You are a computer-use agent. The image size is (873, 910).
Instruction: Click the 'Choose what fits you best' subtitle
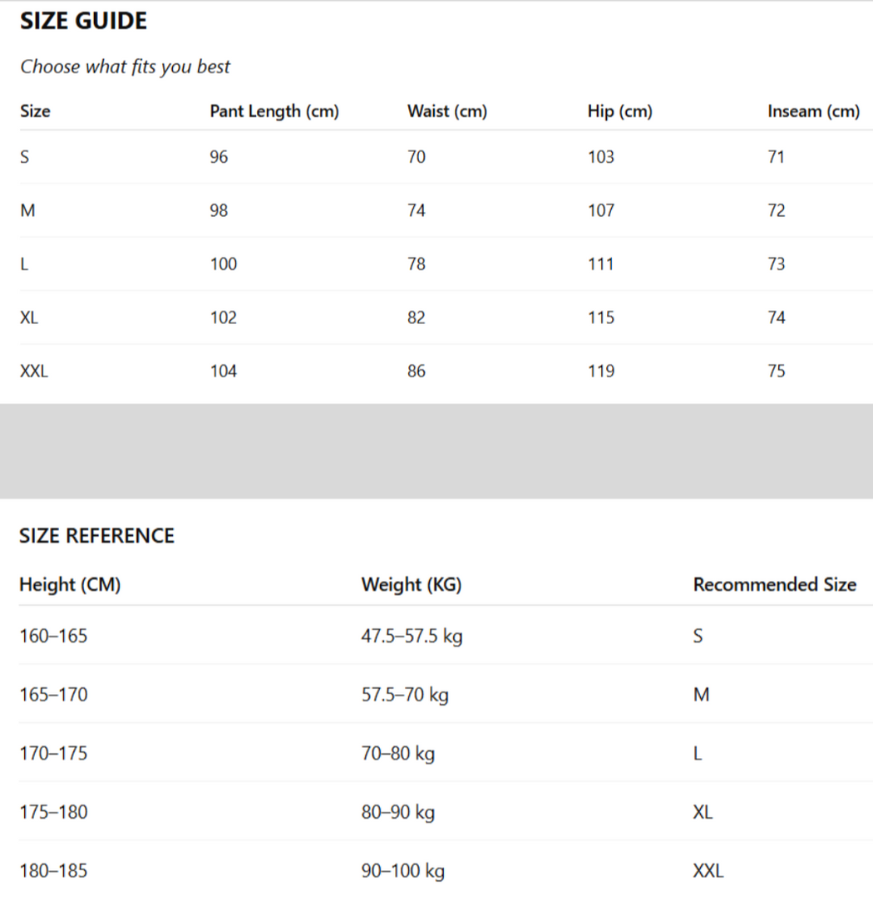pos(125,67)
